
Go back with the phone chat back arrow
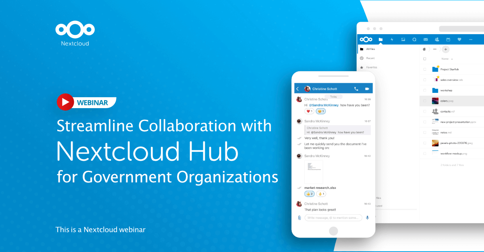298,89
